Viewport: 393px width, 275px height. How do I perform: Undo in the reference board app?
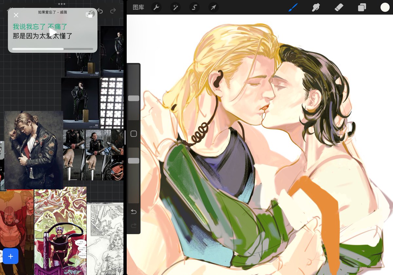coord(100,11)
